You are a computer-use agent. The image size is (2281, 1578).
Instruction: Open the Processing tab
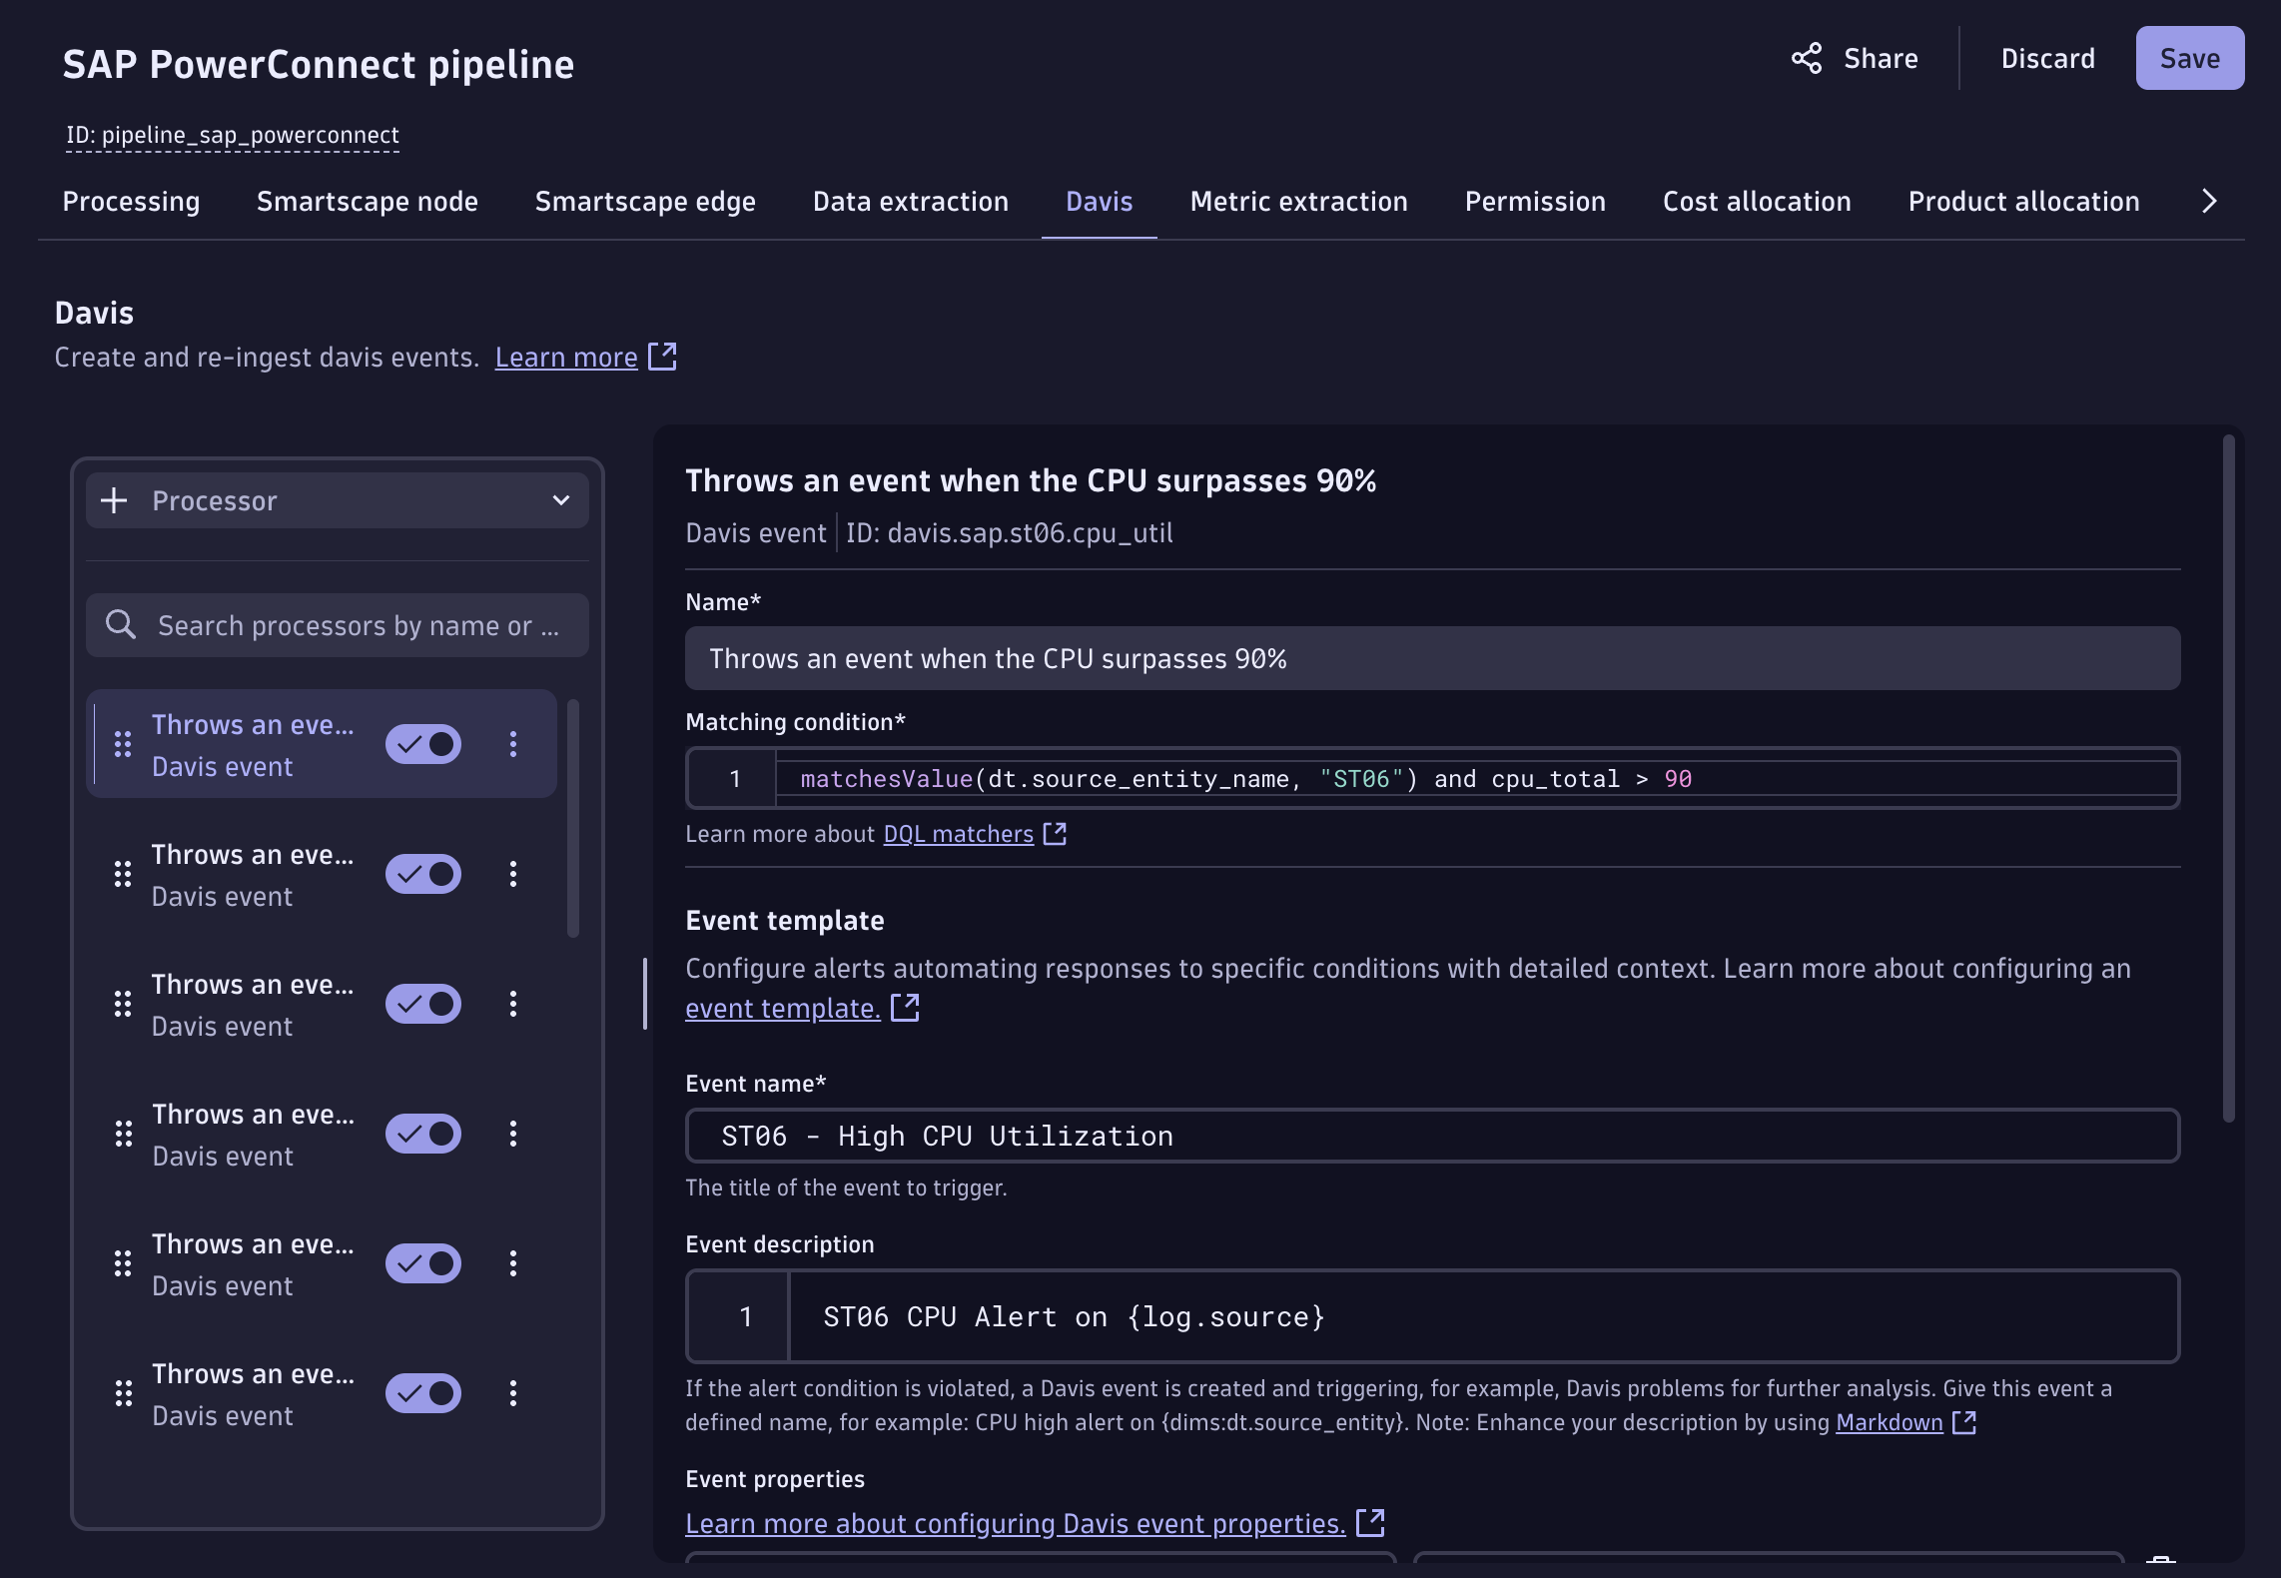click(x=131, y=202)
